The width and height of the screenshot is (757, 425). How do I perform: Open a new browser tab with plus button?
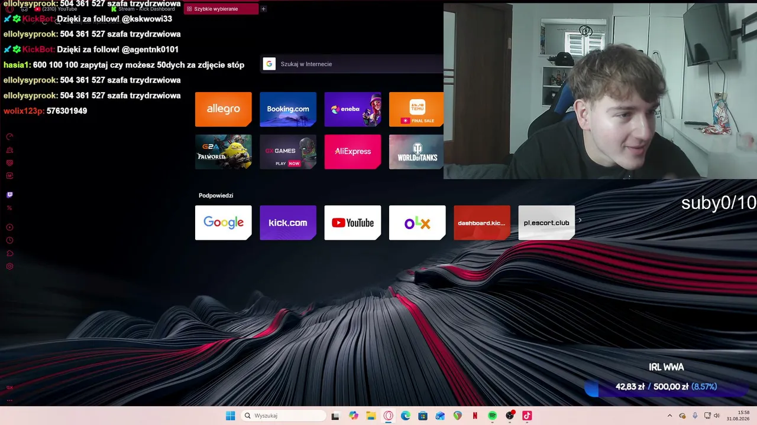pyautogui.click(x=263, y=9)
